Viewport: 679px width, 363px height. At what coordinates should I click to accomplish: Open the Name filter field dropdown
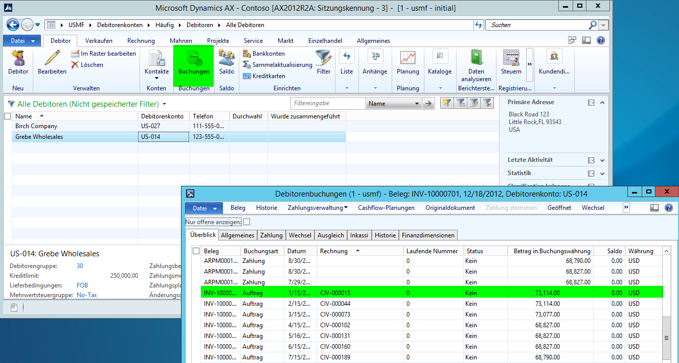point(417,104)
